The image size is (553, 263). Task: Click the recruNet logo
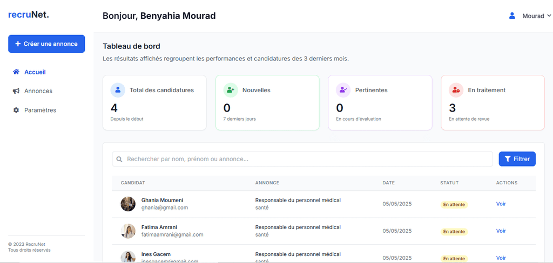29,15
